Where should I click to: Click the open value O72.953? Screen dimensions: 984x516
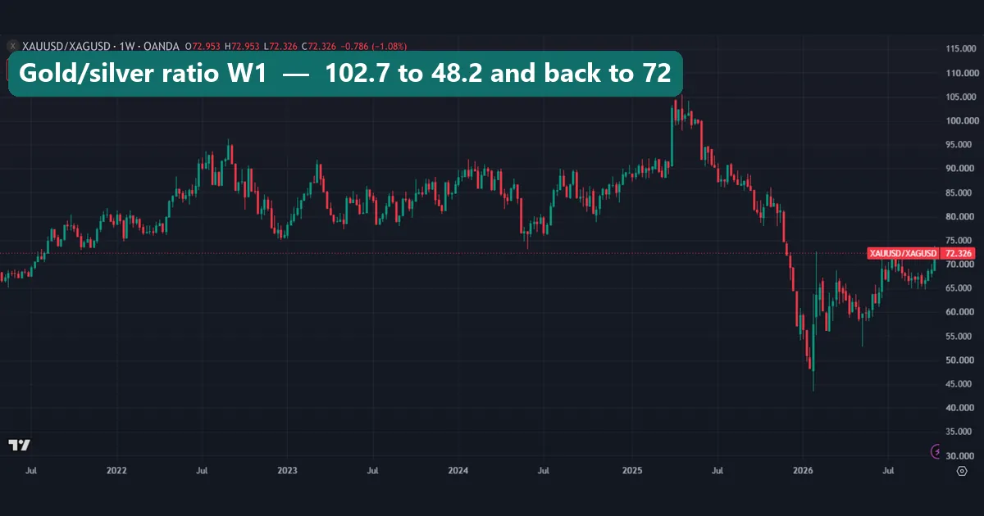[201, 46]
